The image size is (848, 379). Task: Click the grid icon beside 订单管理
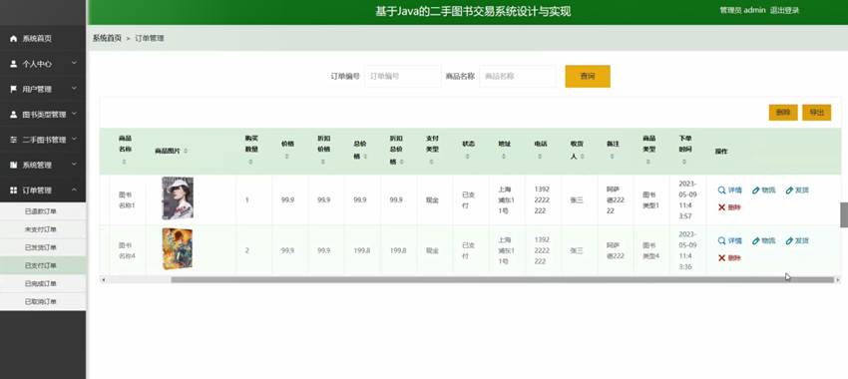click(14, 190)
